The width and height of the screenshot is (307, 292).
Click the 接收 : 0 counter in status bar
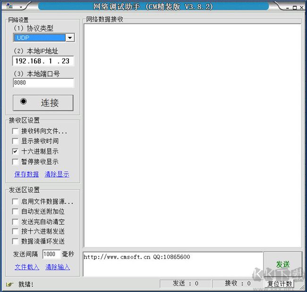point(238,284)
